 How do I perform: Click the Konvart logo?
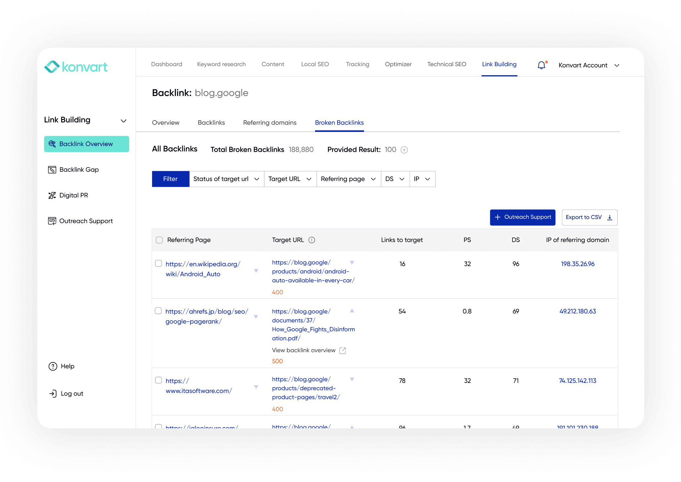pos(76,67)
